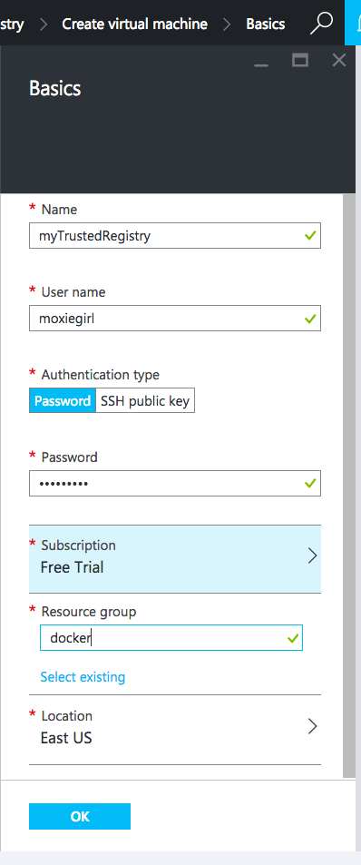The height and width of the screenshot is (865, 361).
Task: Expand the Location East US selector
Action: 175,729
